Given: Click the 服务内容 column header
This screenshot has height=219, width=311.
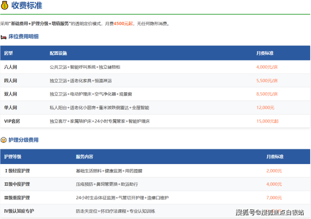Looking at the screenshot, I should [84, 156].
